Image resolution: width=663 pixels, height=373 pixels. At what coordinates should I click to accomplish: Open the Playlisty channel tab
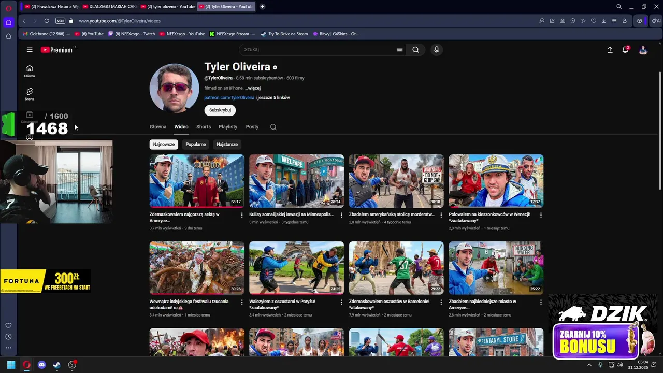coord(228,127)
